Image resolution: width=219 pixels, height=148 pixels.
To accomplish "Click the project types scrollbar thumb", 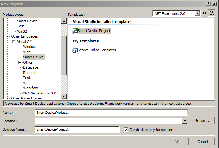I will tap(64, 56).
